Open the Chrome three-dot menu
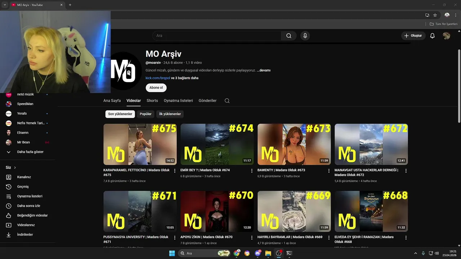461x259 pixels. click(x=456, y=15)
